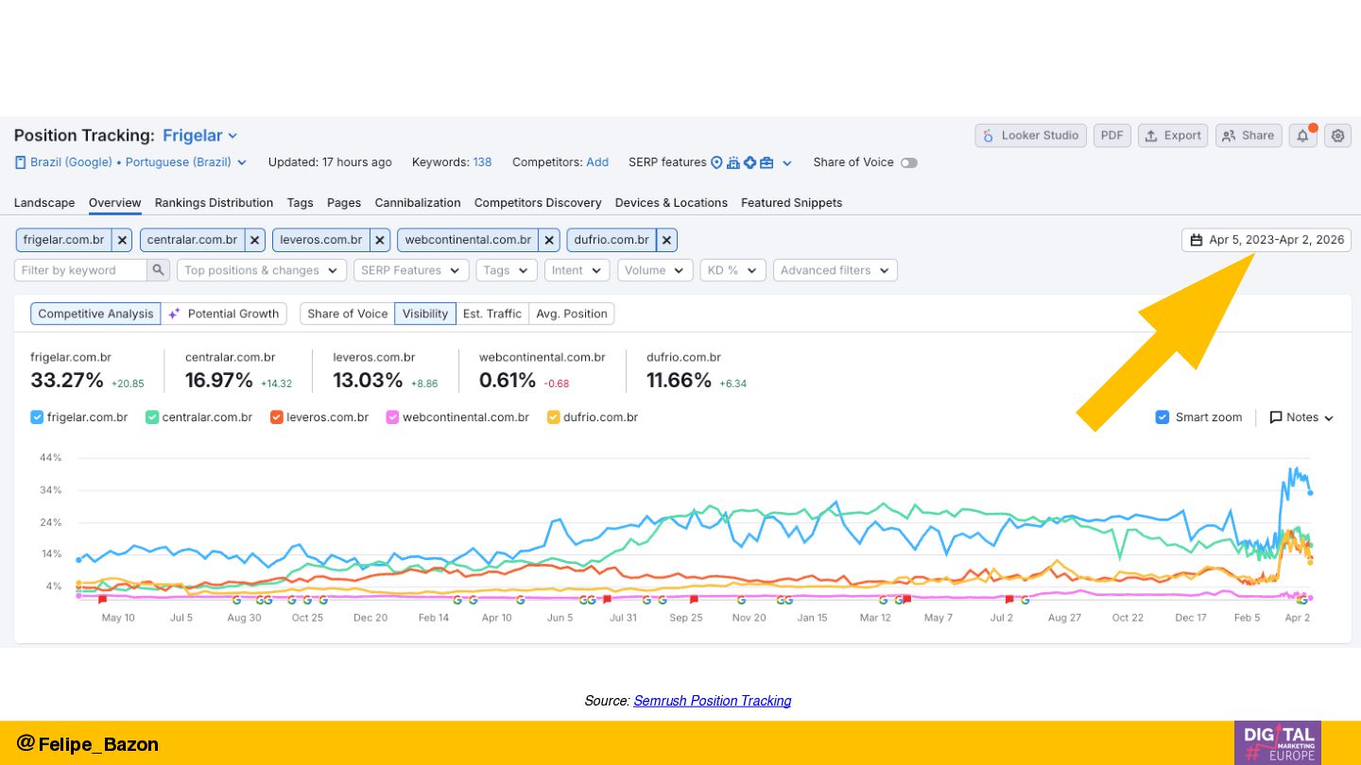The height and width of the screenshot is (765, 1361).
Task: Click the notifications bell icon
Action: point(1302,136)
